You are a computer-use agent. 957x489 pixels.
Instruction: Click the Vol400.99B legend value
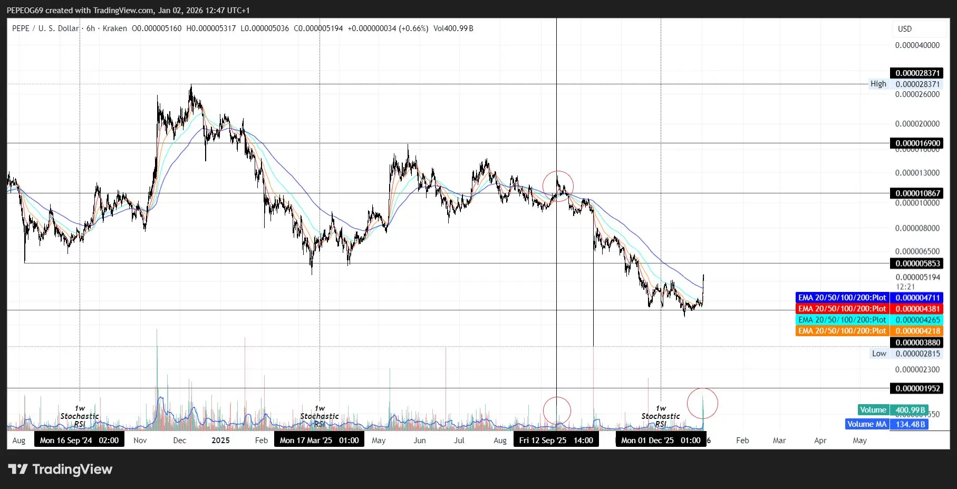(453, 28)
